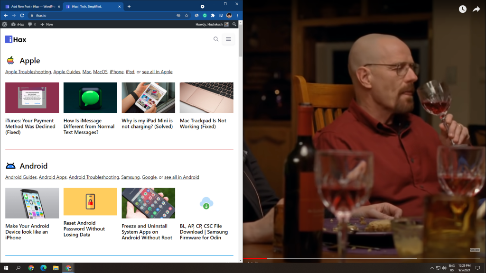Follow see all in Apple link
Screen dimensions: 486x273
tap(157, 72)
